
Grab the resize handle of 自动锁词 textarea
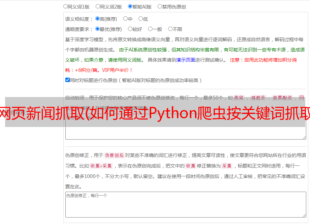point(304,138)
